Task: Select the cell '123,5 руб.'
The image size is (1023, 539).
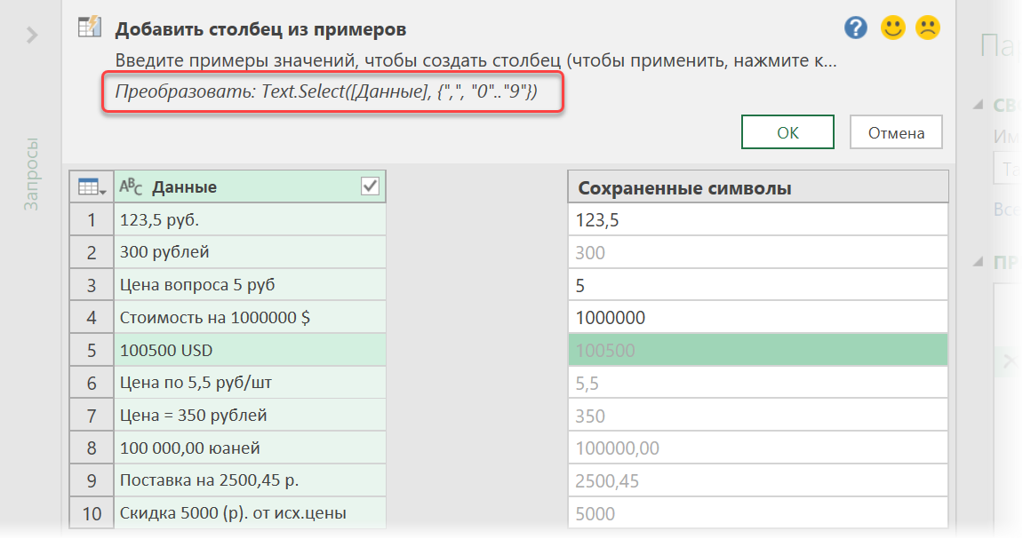Action: (250, 219)
